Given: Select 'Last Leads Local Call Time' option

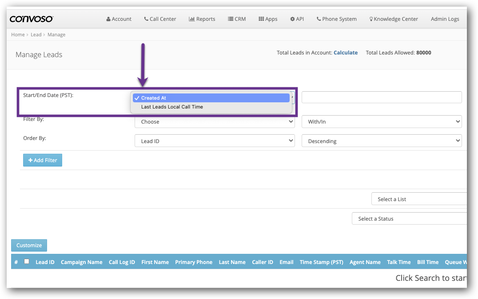Looking at the screenshot, I should [172, 107].
